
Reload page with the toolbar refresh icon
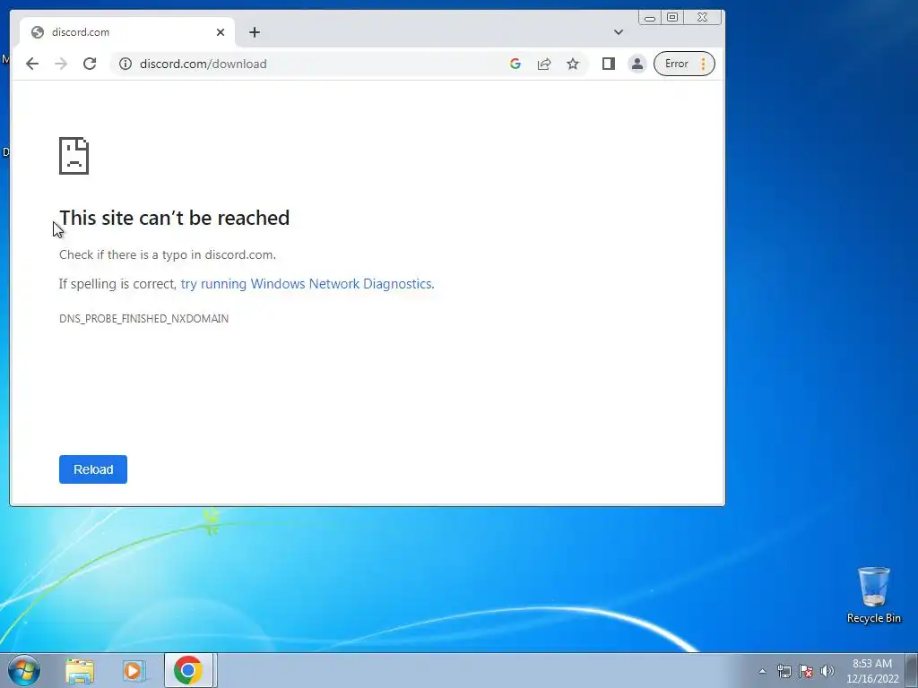pos(90,64)
